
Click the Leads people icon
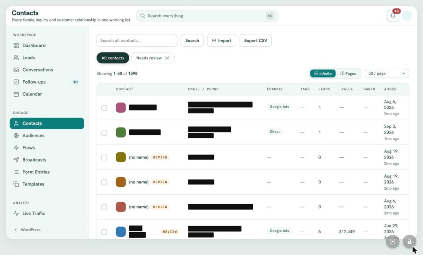[16, 58]
